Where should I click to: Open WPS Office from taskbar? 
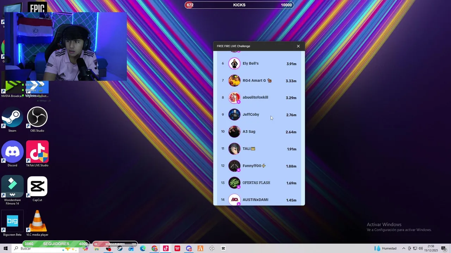point(177,248)
